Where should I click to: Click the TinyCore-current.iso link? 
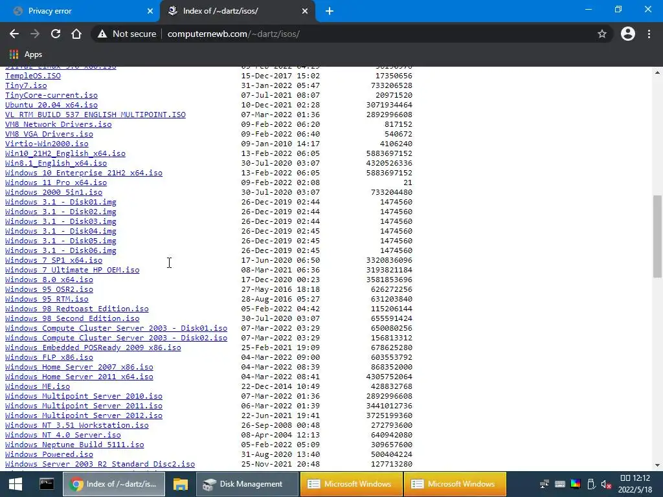point(52,95)
